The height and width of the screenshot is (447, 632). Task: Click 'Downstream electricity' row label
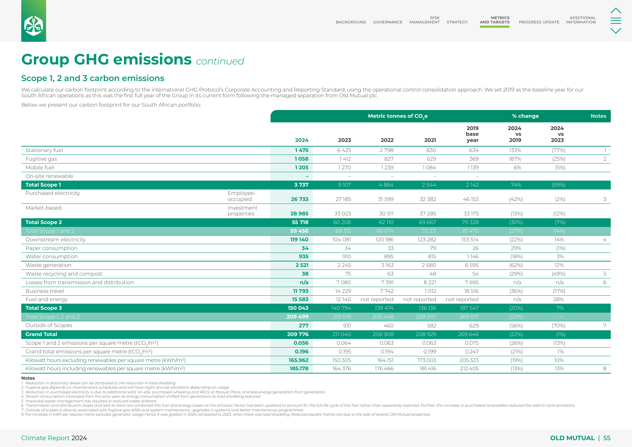[55, 240]
